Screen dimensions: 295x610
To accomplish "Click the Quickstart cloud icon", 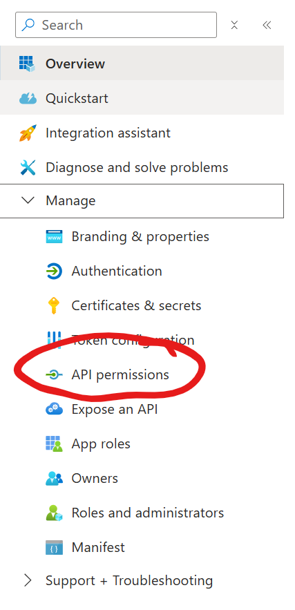I will coord(28,98).
